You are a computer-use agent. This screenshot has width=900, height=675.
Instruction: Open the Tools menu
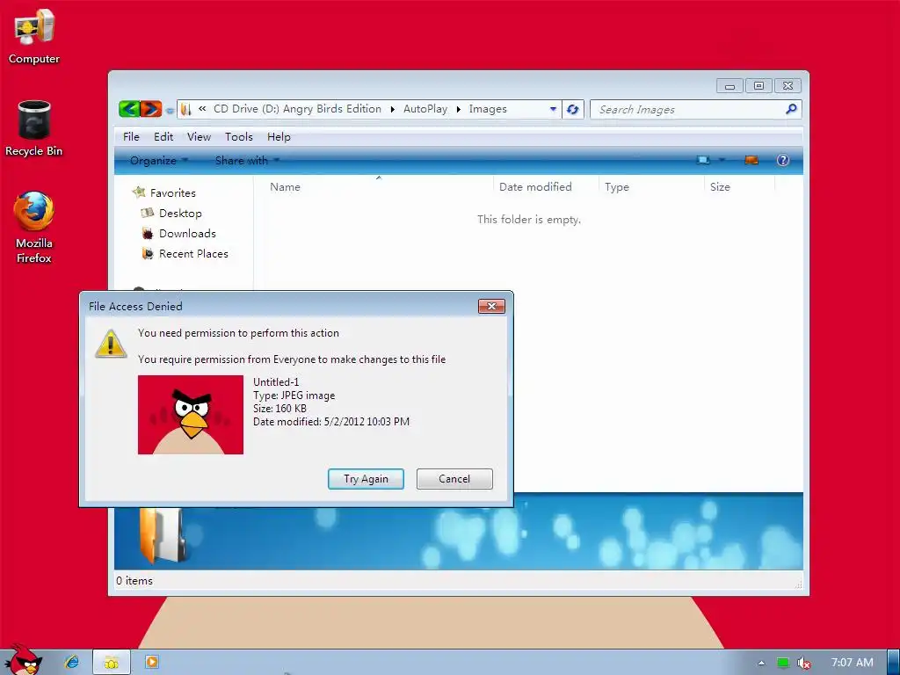[x=239, y=136]
